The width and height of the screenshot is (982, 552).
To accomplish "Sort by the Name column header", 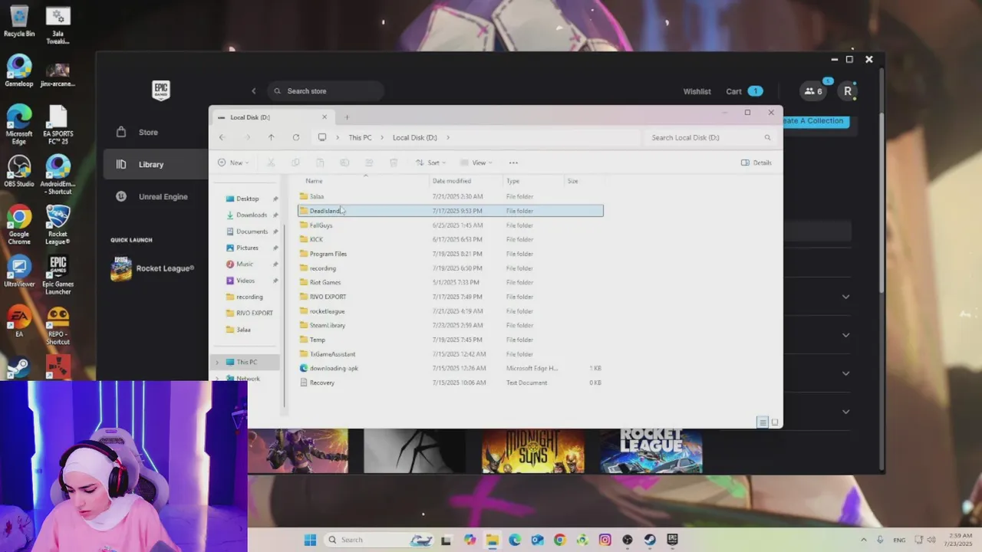I will click(315, 181).
